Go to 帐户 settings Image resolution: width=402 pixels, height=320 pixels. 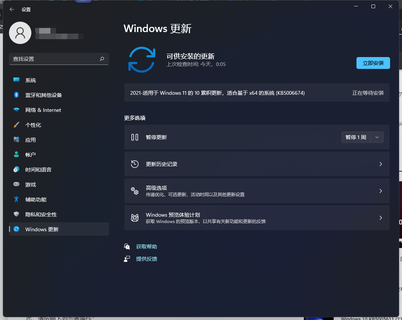pyautogui.click(x=59, y=155)
